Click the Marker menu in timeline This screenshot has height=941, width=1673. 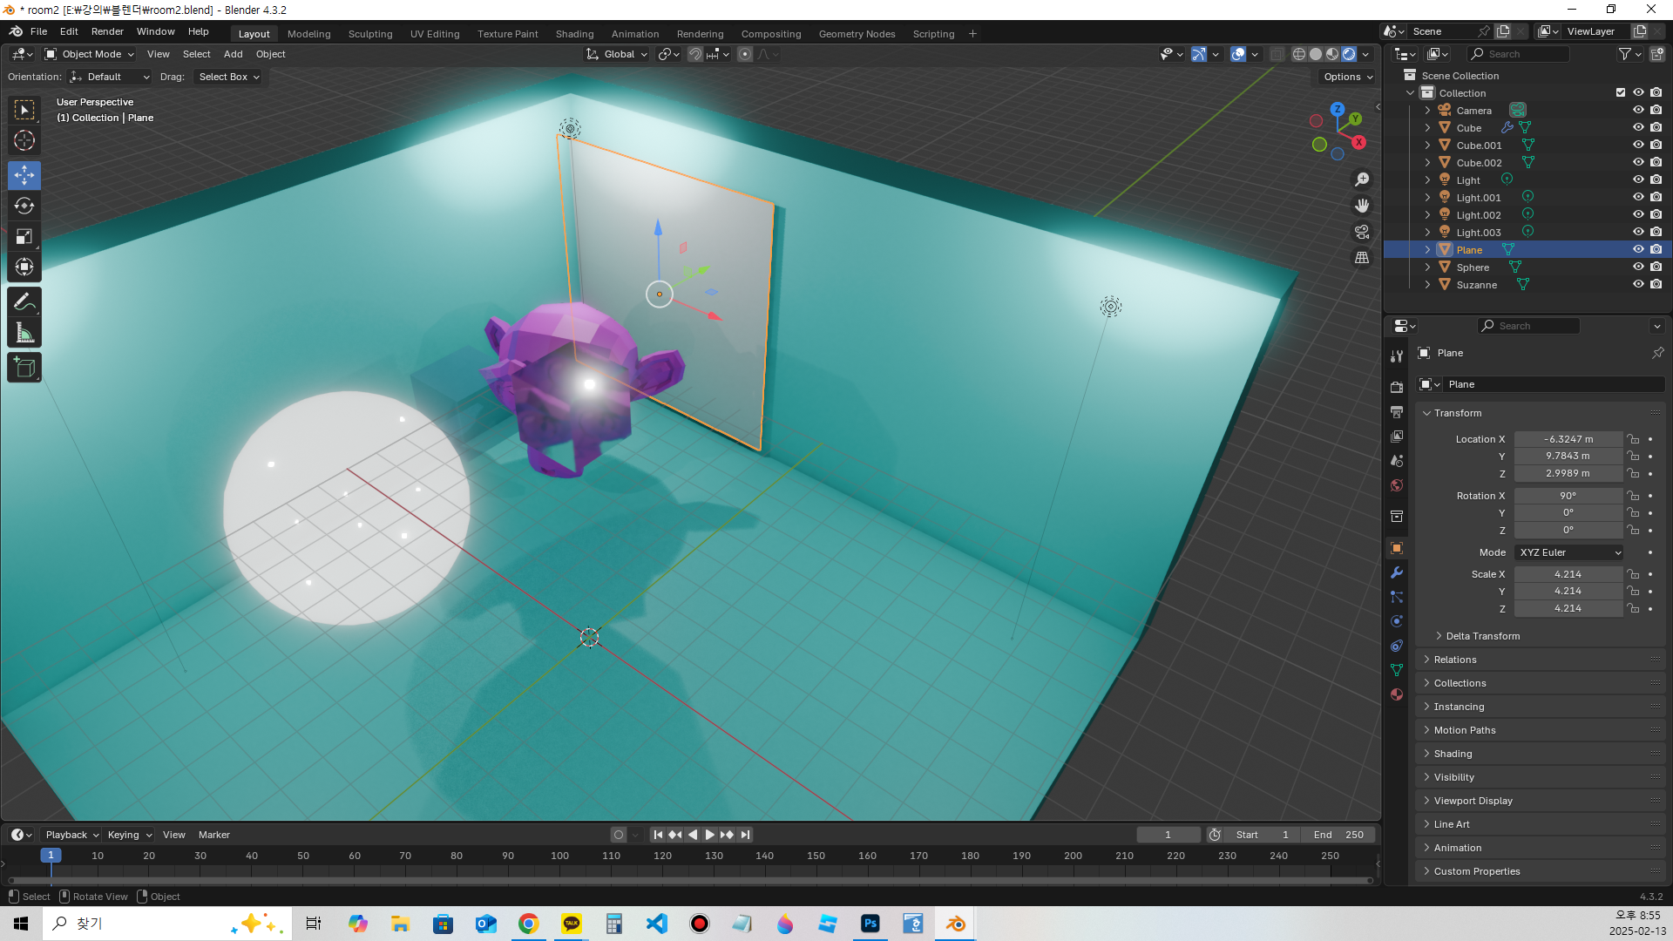pyautogui.click(x=213, y=835)
